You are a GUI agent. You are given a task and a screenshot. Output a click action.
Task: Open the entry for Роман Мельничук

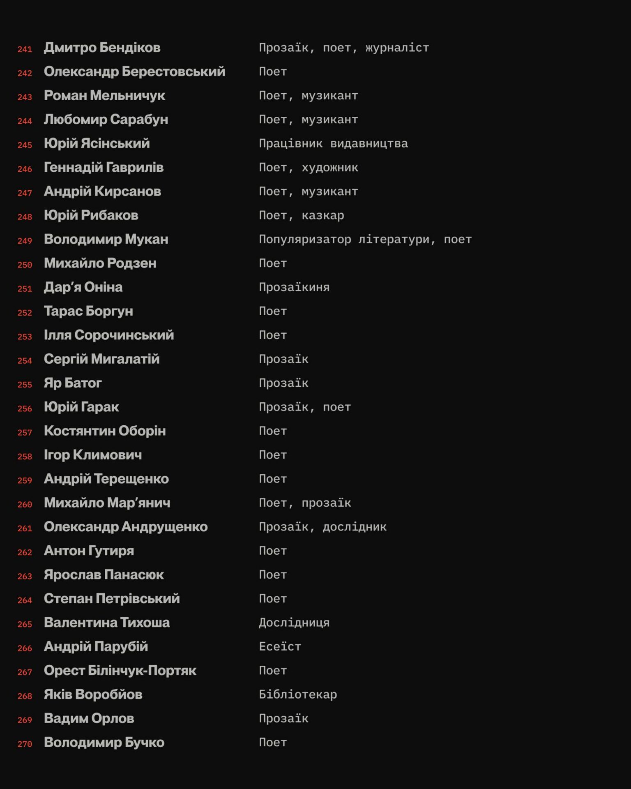104,95
